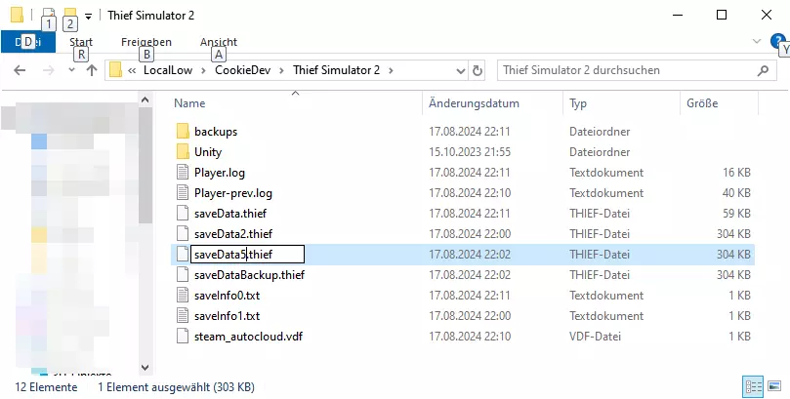Select the backups folder icon

(x=183, y=132)
